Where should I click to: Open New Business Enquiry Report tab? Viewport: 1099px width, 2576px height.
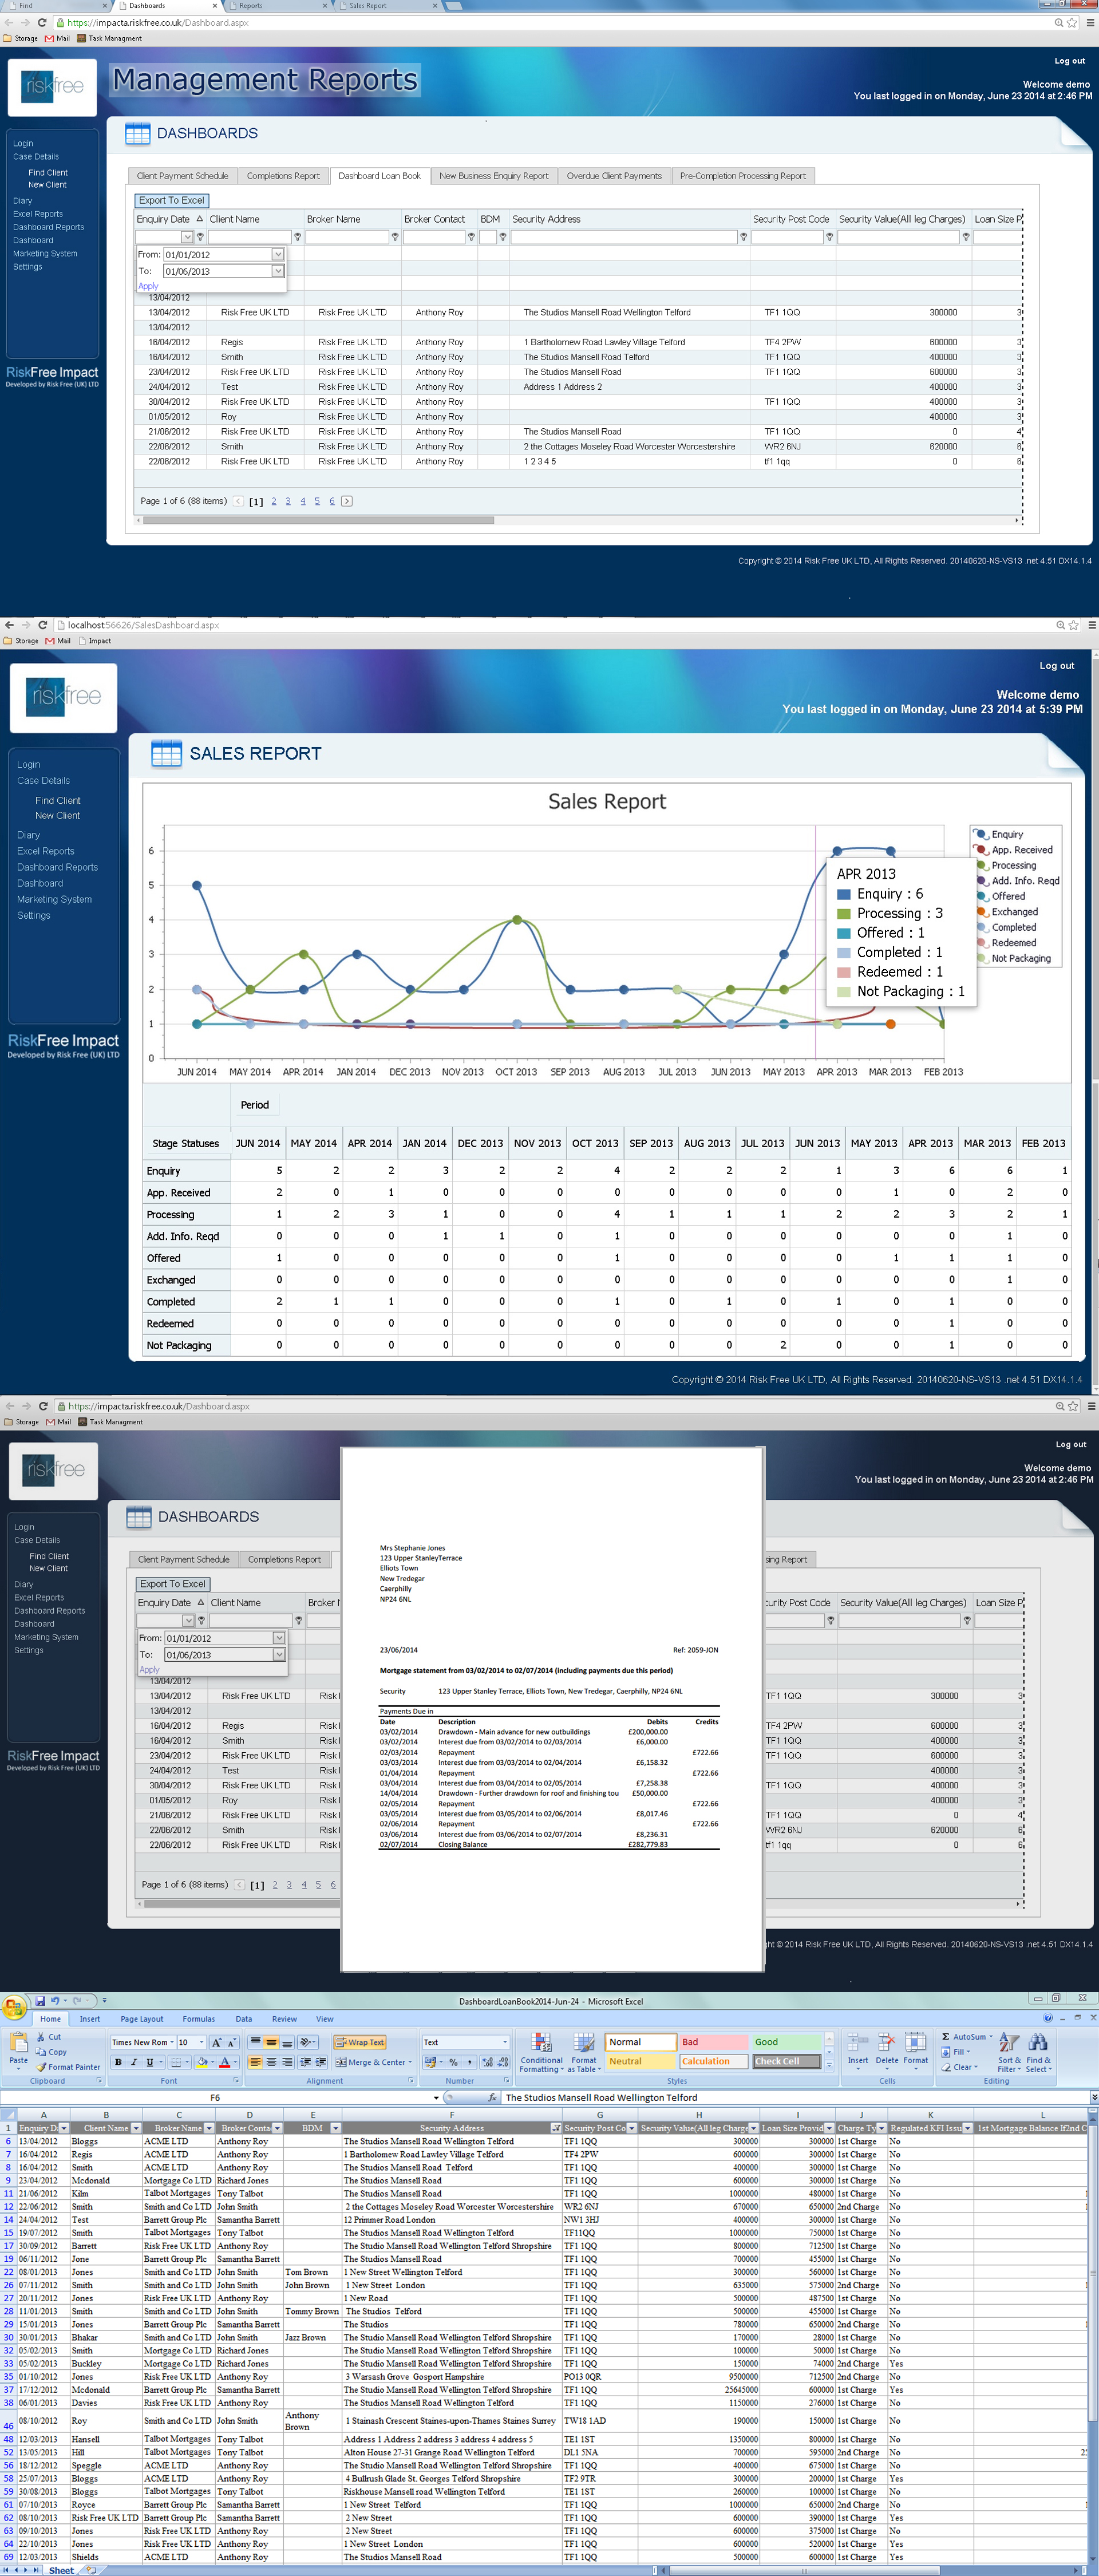(x=494, y=176)
